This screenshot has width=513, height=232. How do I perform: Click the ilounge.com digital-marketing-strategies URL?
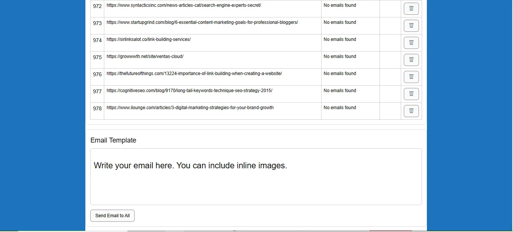pyautogui.click(x=190, y=108)
